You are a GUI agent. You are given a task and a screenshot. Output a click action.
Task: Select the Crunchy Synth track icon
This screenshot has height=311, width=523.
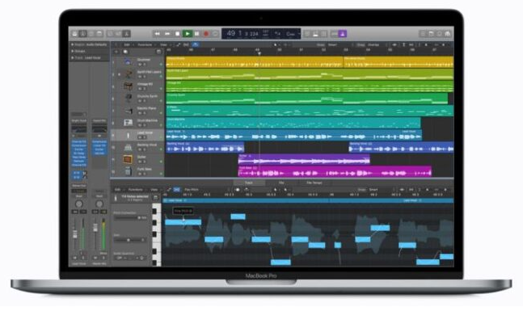point(128,98)
